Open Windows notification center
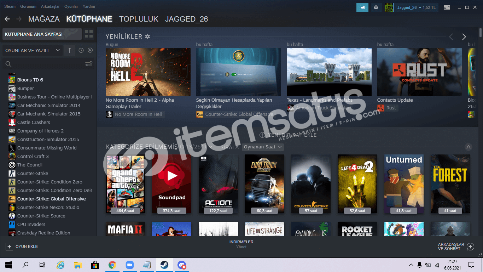Image resolution: width=483 pixels, height=272 pixels. click(x=471, y=265)
